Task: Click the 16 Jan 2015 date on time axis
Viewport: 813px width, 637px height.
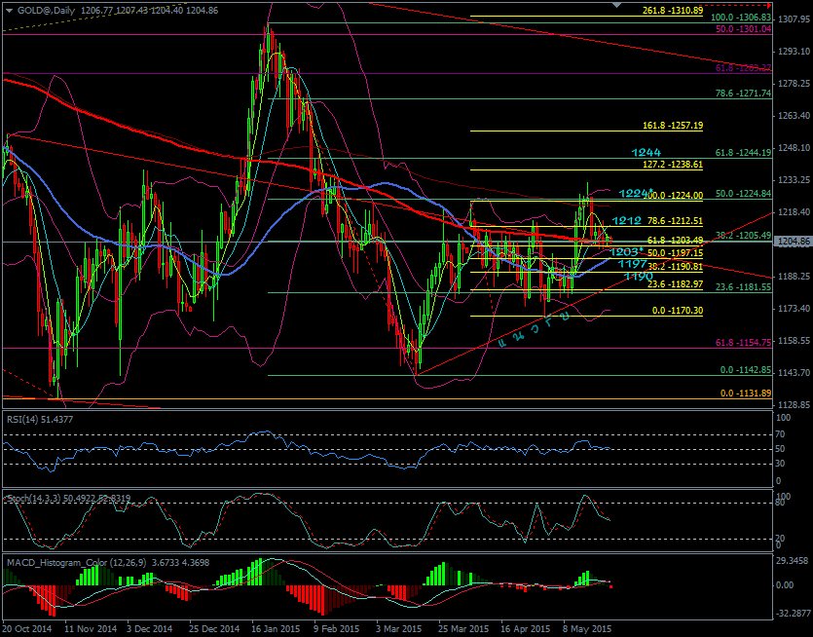Action: tap(276, 628)
